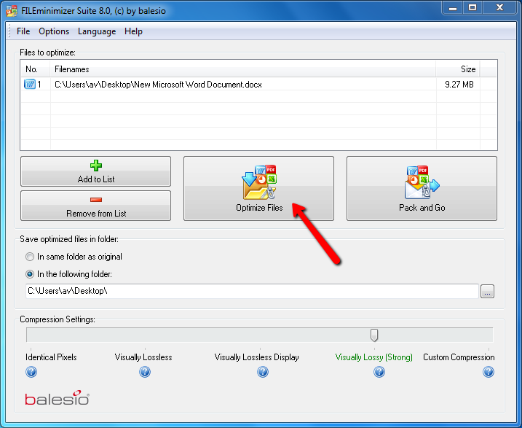
Task: Click the Add to List button label
Action: coord(96,179)
